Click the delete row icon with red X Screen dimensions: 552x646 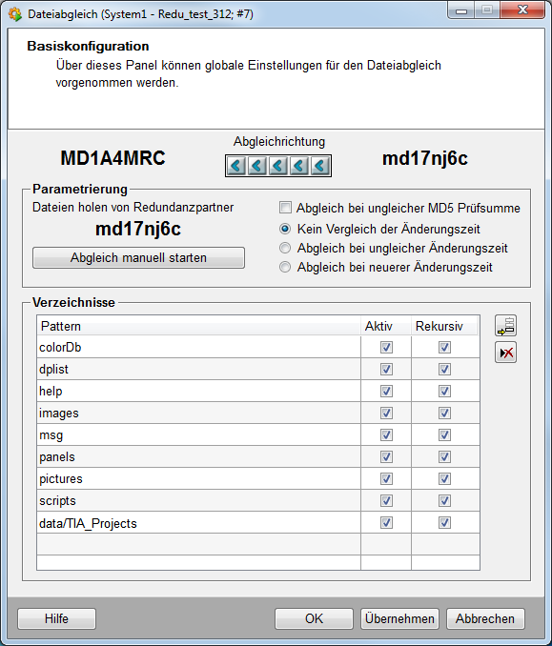pyautogui.click(x=505, y=353)
